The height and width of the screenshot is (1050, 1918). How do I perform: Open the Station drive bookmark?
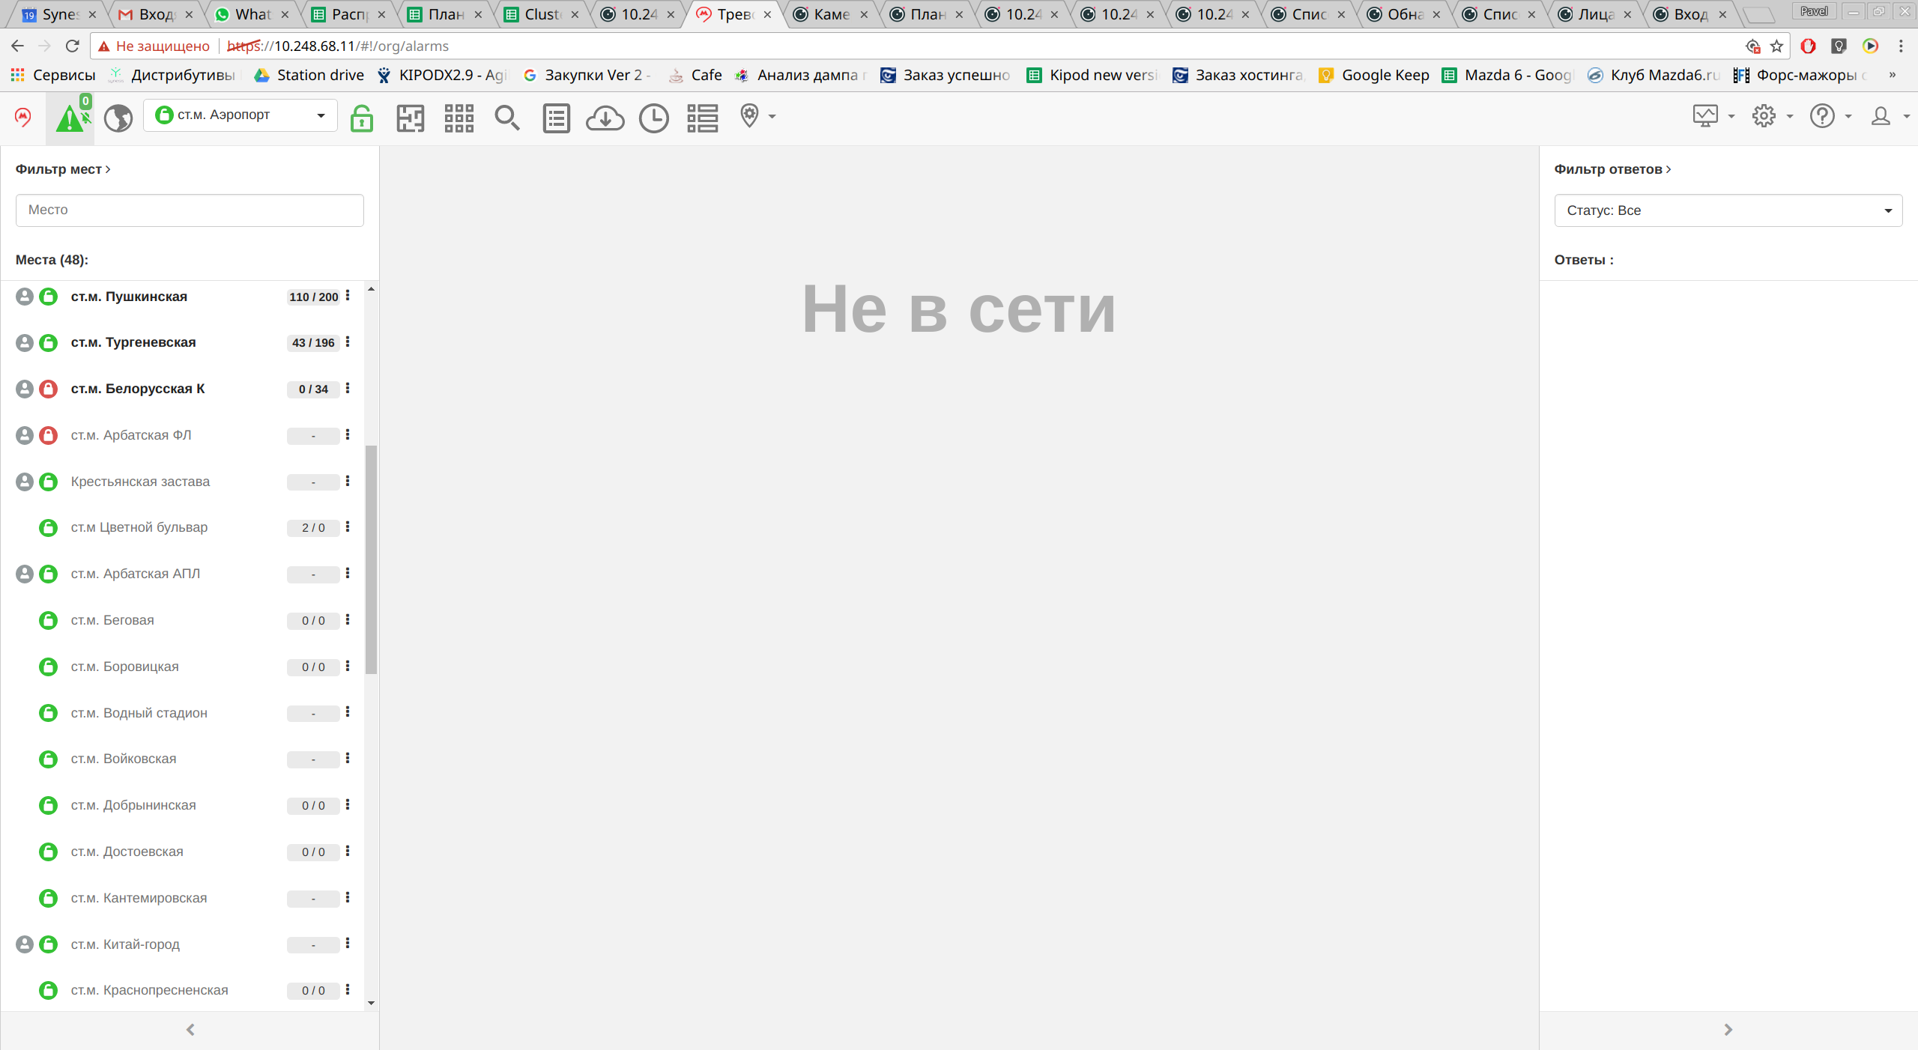click(309, 75)
